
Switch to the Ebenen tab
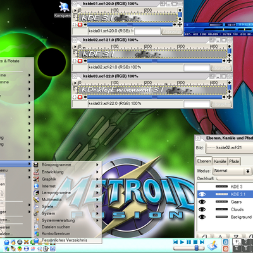coord(204,161)
